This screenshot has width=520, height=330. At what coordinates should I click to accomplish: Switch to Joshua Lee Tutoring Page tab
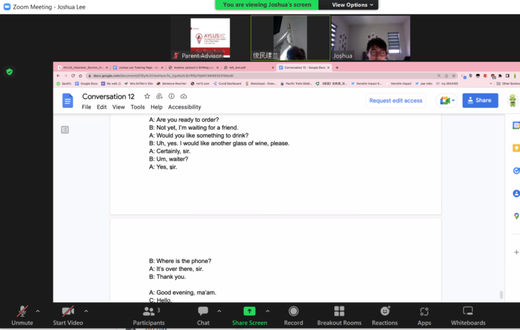coord(137,67)
